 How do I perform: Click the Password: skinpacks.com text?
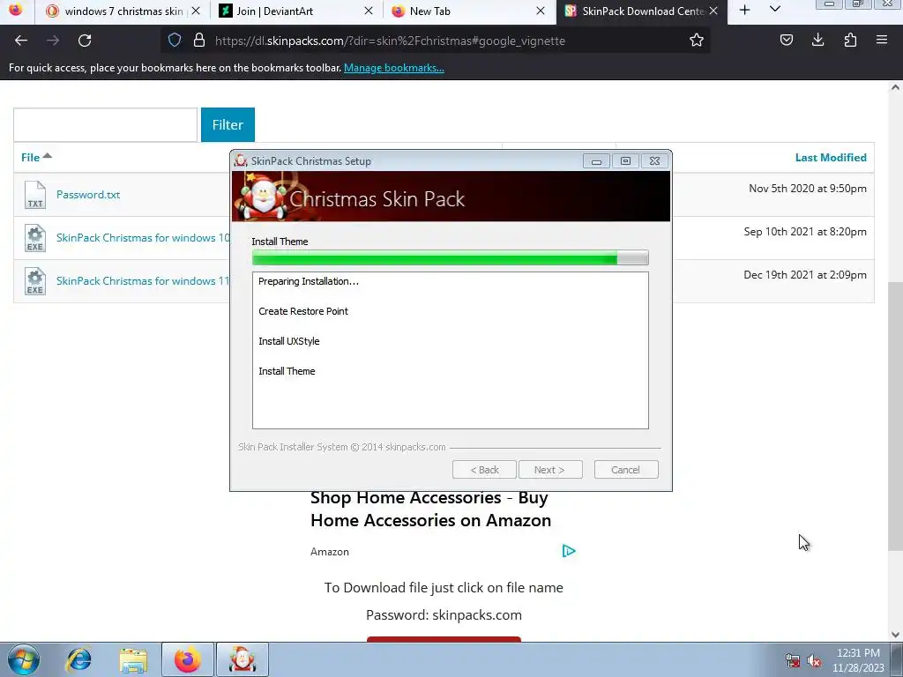coord(444,614)
